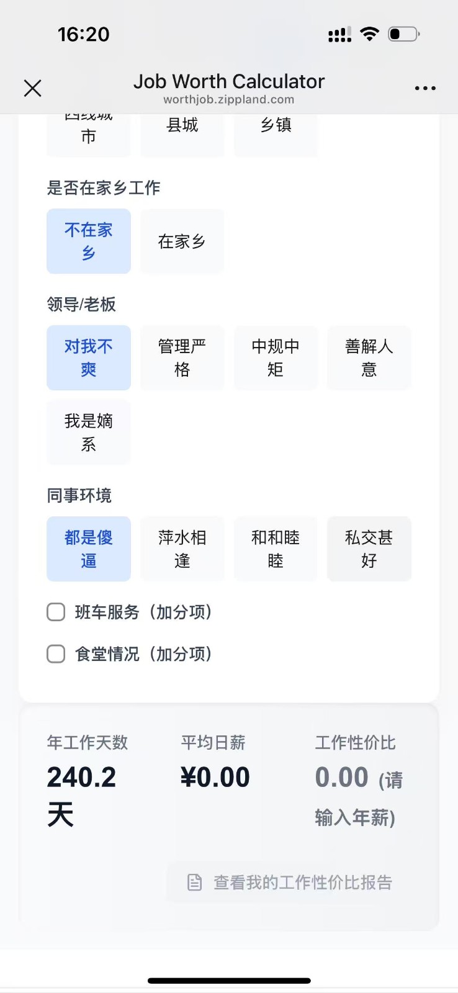Choose 管理严格 for boss type

tap(182, 357)
